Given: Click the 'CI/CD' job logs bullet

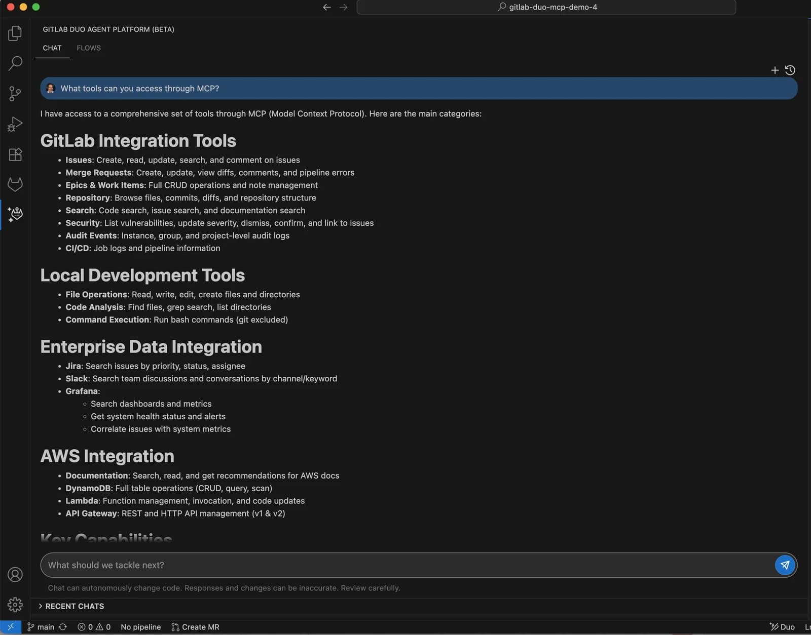Looking at the screenshot, I should click(x=143, y=248).
